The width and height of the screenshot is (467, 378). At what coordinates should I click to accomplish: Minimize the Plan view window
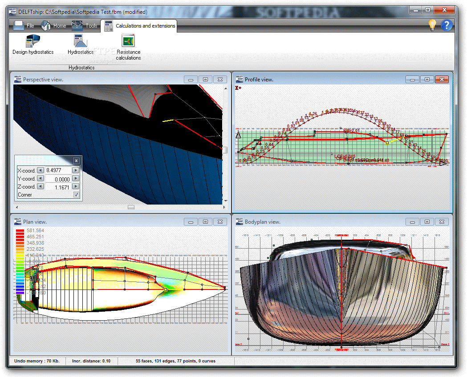click(191, 222)
